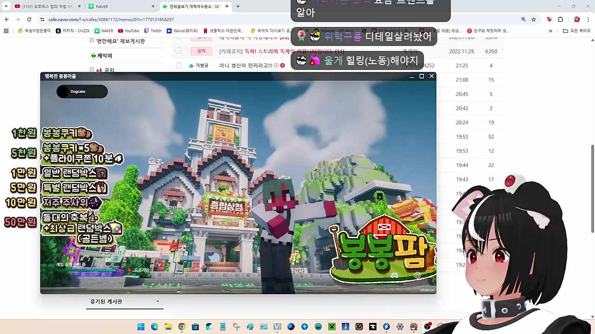The width and height of the screenshot is (595, 334).
Task: Collapse the 공지 row via the minus circle
Action: tap(178, 51)
